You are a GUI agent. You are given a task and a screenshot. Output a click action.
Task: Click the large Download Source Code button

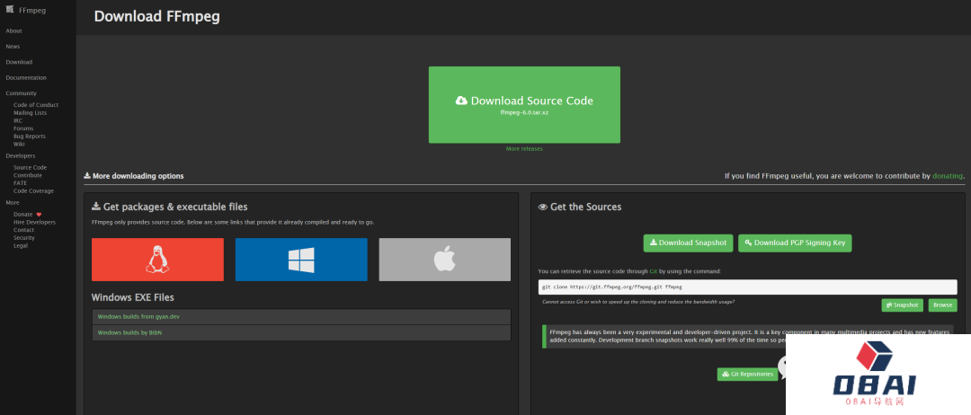click(x=524, y=104)
